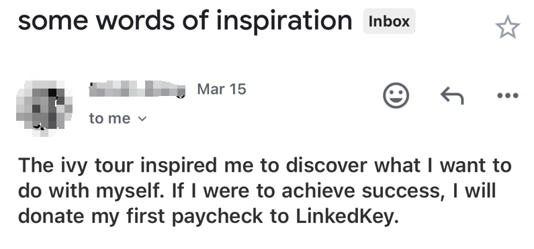This screenshot has width=534, height=249.
Task: Expand recipient details chevron beside "to me"
Action: (142, 119)
